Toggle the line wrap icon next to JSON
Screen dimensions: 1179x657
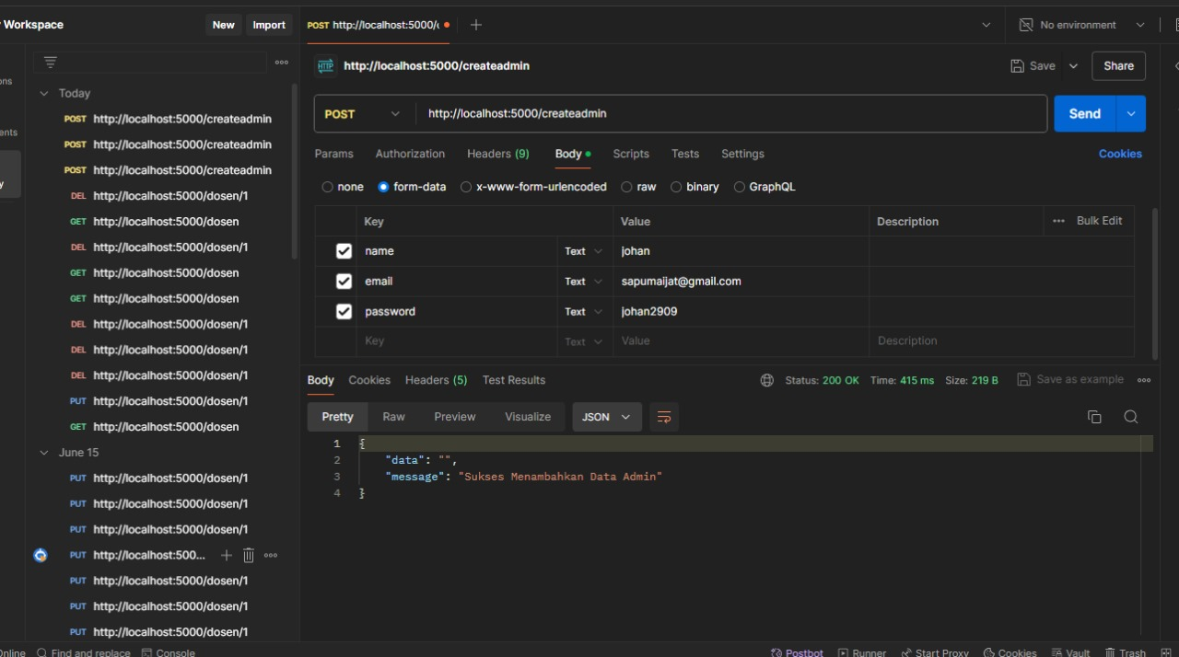664,417
